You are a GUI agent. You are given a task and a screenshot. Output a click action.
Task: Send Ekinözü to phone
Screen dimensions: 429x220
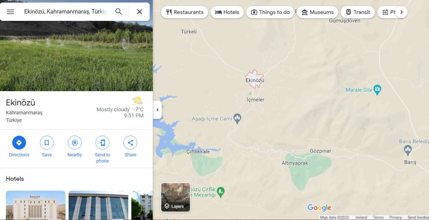point(102,143)
